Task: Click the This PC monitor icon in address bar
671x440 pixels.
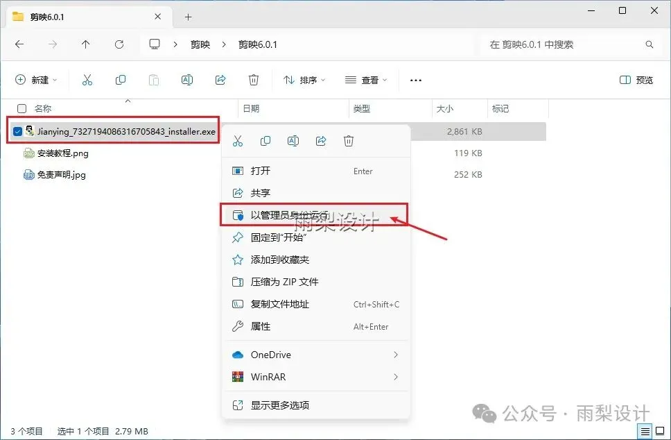Action: pos(155,44)
